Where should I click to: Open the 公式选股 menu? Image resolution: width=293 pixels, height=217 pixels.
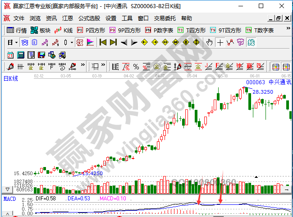[x=89, y=18]
